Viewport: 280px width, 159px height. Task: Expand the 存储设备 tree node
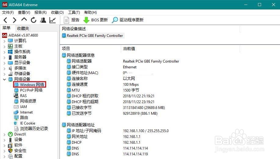(x=5, y=74)
